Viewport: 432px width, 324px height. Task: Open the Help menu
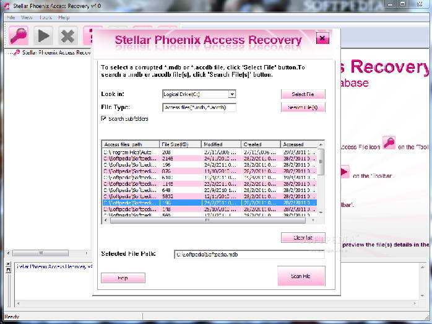[64, 17]
